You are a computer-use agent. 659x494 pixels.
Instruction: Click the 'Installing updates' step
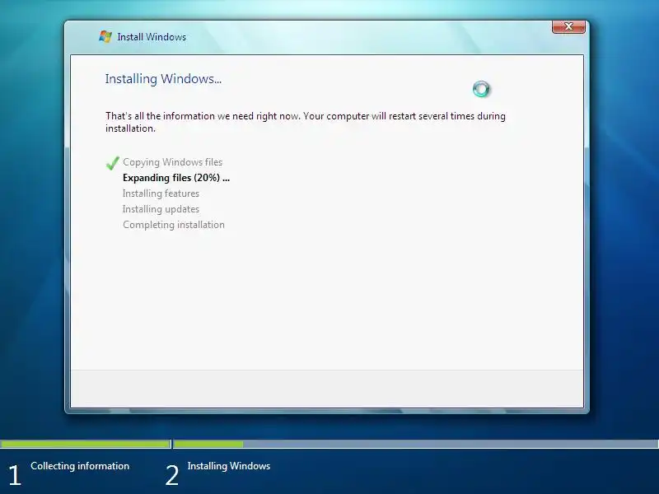tap(161, 209)
